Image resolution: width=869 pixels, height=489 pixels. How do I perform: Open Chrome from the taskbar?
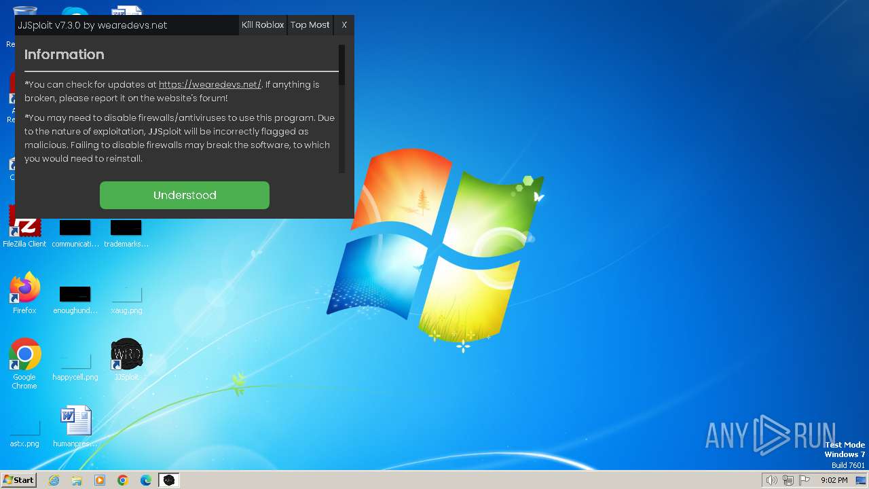123,480
